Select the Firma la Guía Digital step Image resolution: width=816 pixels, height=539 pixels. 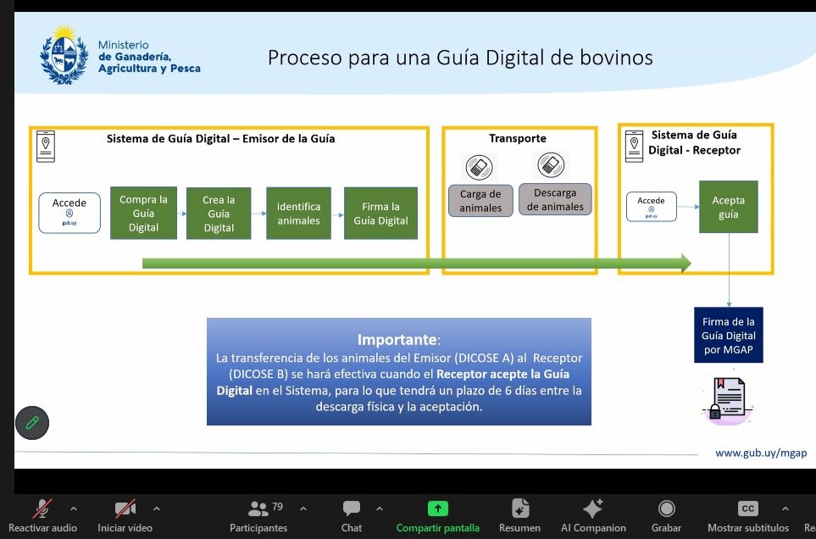pos(381,214)
